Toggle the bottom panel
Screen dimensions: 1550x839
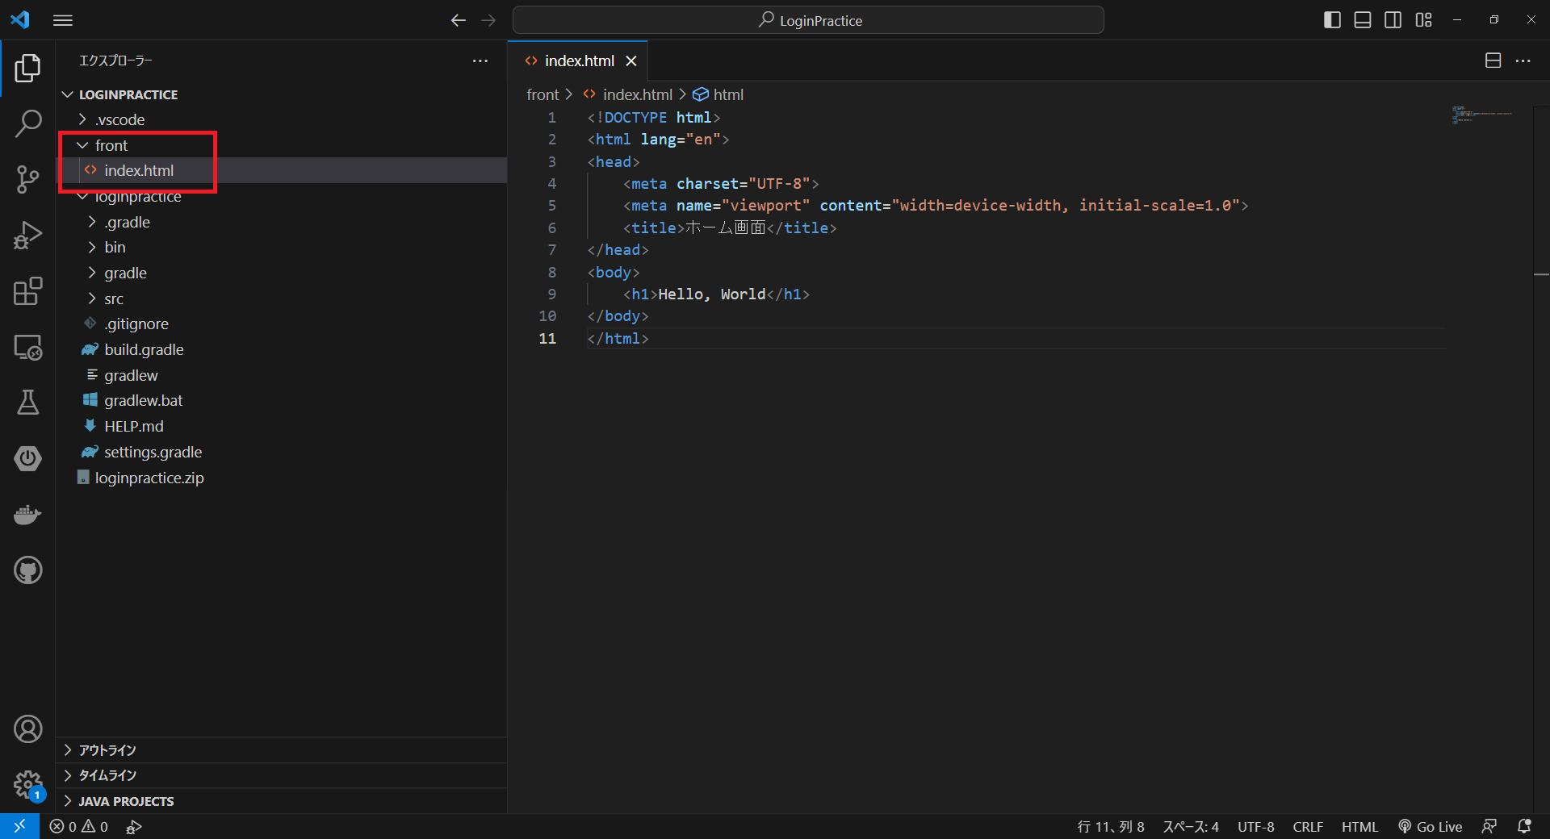(1363, 20)
